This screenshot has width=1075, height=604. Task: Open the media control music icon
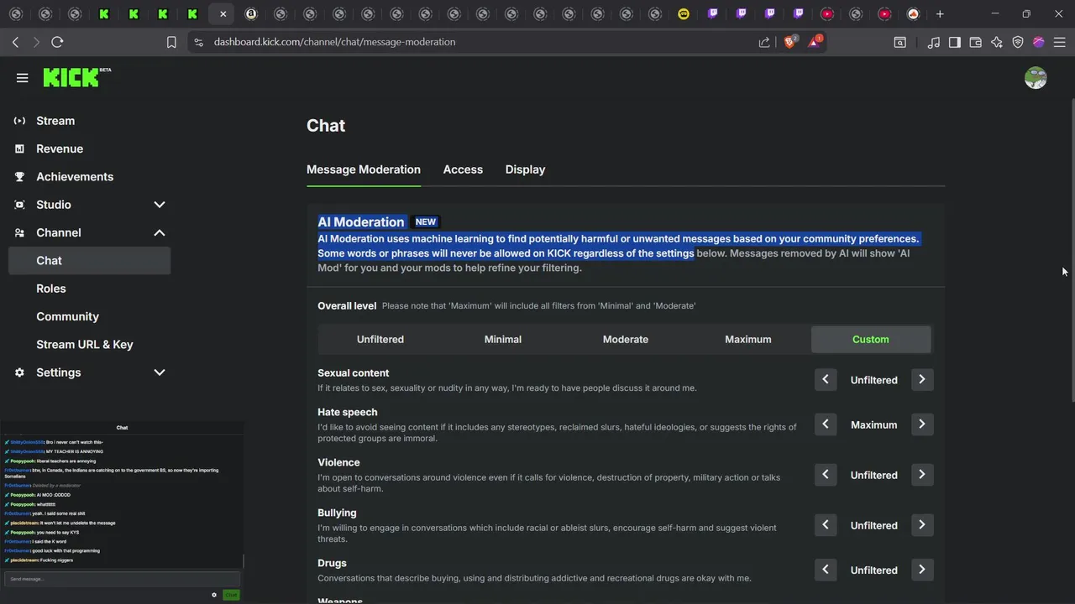tap(933, 42)
